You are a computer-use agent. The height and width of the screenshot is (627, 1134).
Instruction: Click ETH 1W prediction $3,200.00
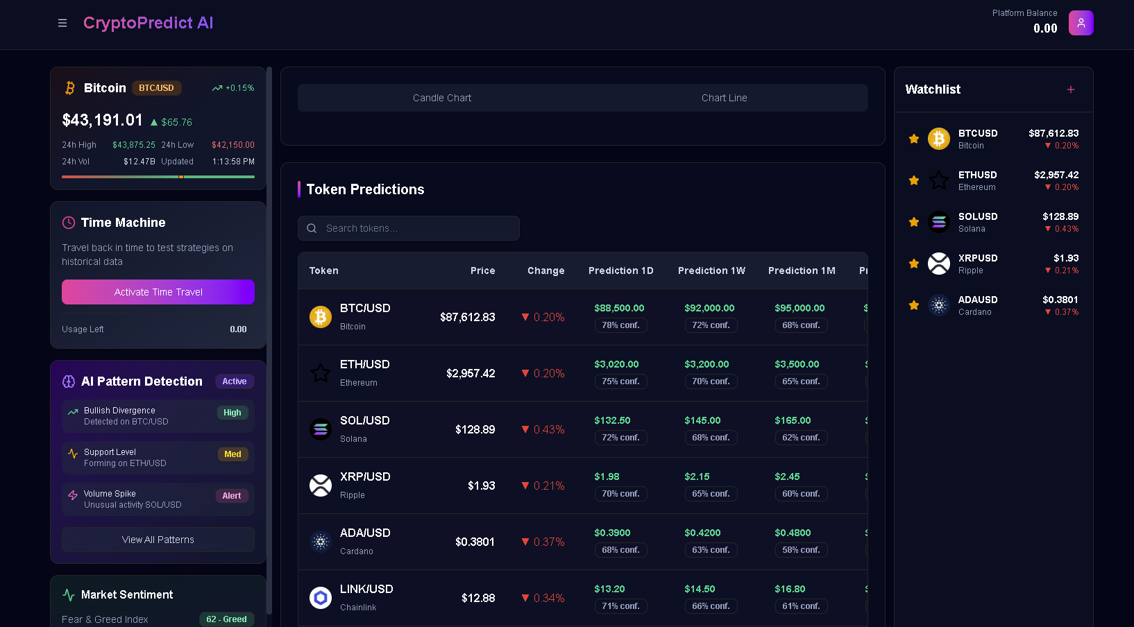[x=707, y=364]
